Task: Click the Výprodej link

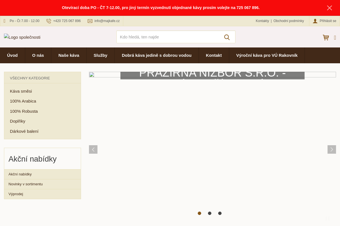Action: (16, 194)
